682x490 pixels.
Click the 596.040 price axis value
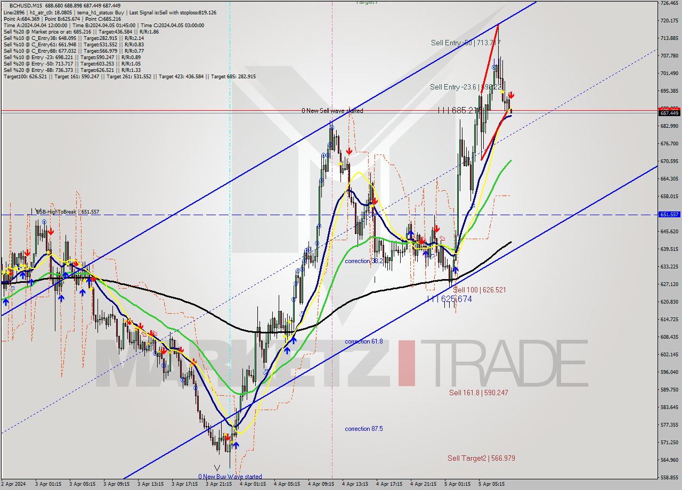click(x=669, y=372)
